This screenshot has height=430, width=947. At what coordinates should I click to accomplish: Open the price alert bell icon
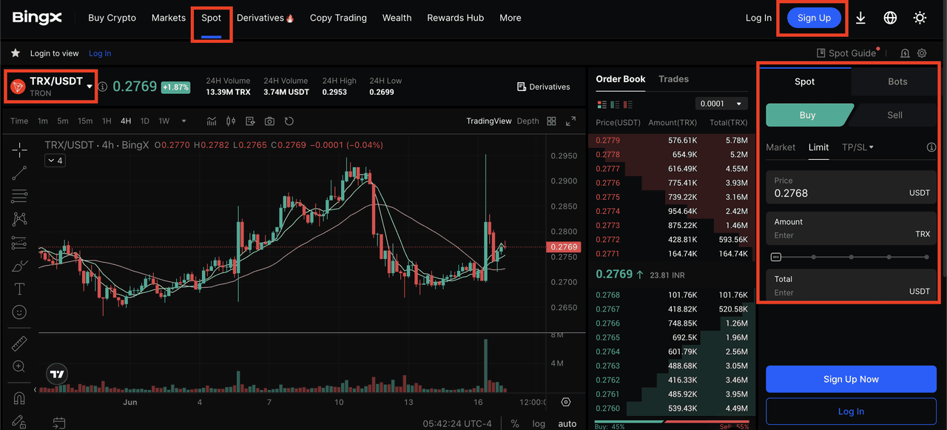(905, 53)
